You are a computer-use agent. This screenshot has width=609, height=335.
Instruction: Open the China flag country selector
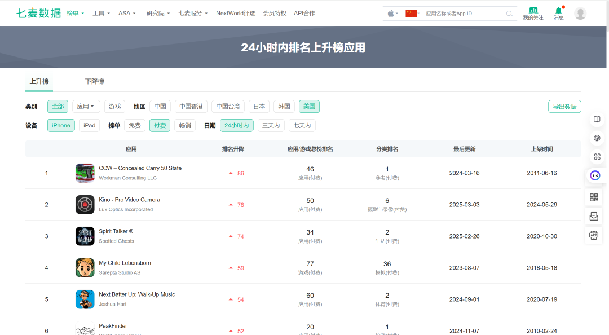point(411,14)
